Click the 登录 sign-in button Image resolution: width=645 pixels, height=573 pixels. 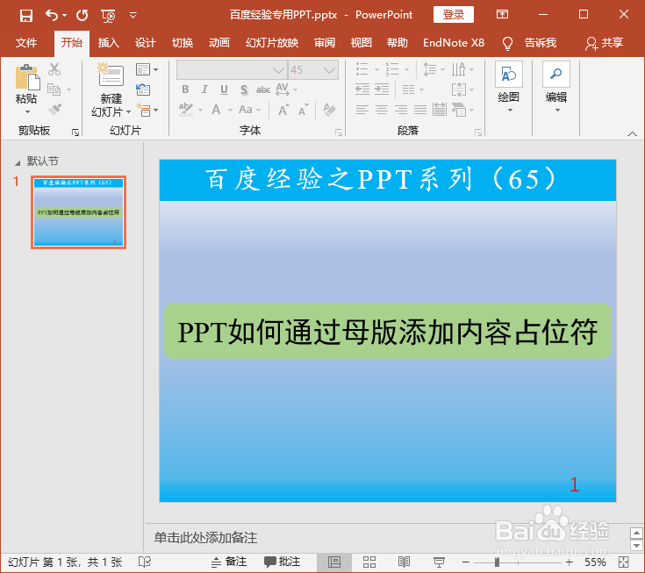click(x=454, y=15)
